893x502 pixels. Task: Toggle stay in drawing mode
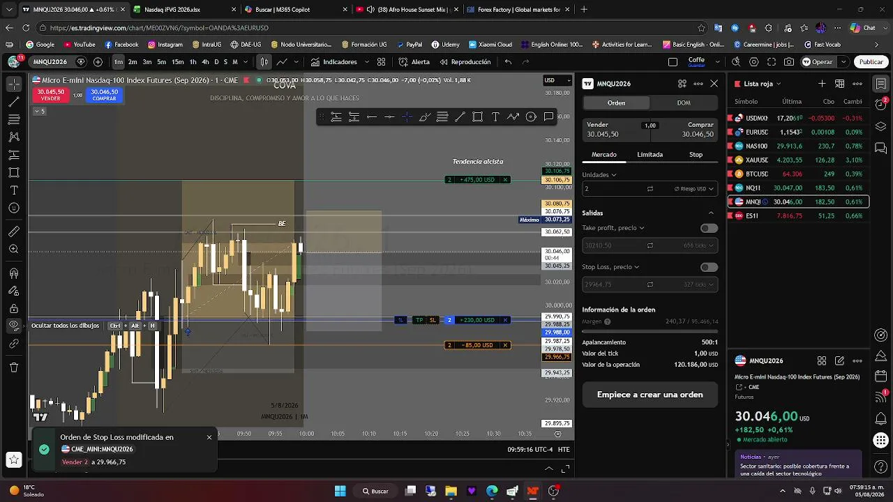[x=14, y=290]
